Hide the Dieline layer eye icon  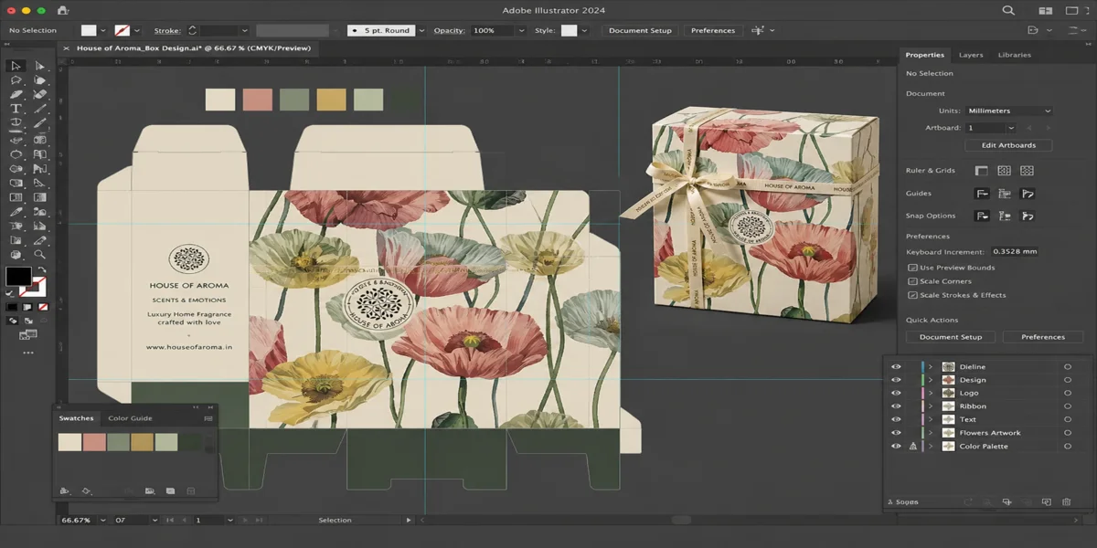tap(896, 367)
